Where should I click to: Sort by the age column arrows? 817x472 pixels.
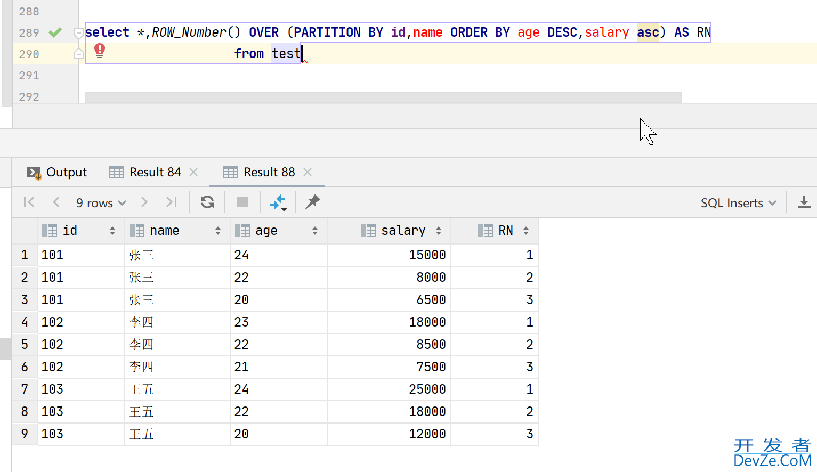[315, 231]
